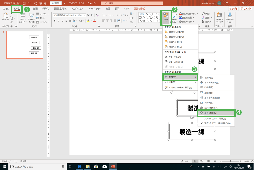Viewport: 255px width, 170px height.
Task: Click the title bar search field
Action: 132,3
